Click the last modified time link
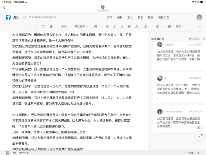 [41, 17]
